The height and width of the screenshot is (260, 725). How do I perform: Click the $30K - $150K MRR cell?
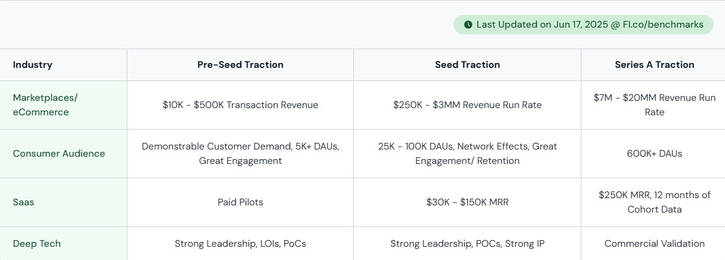467,202
